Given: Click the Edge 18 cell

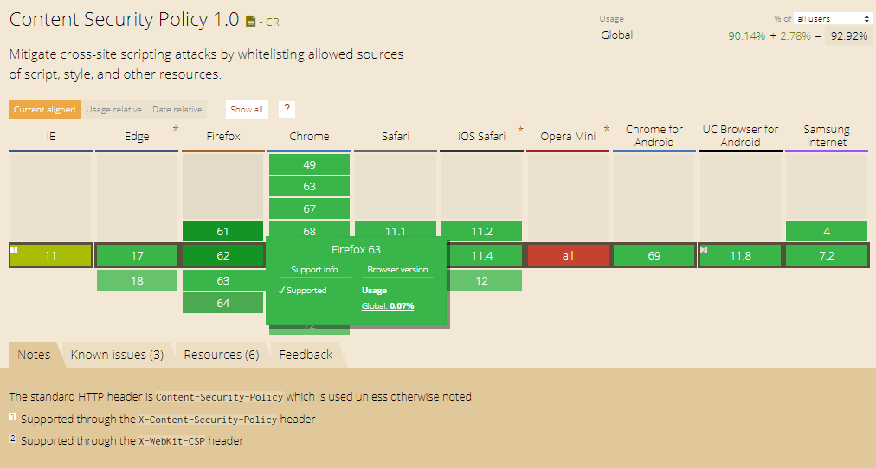Looking at the screenshot, I should point(137,280).
